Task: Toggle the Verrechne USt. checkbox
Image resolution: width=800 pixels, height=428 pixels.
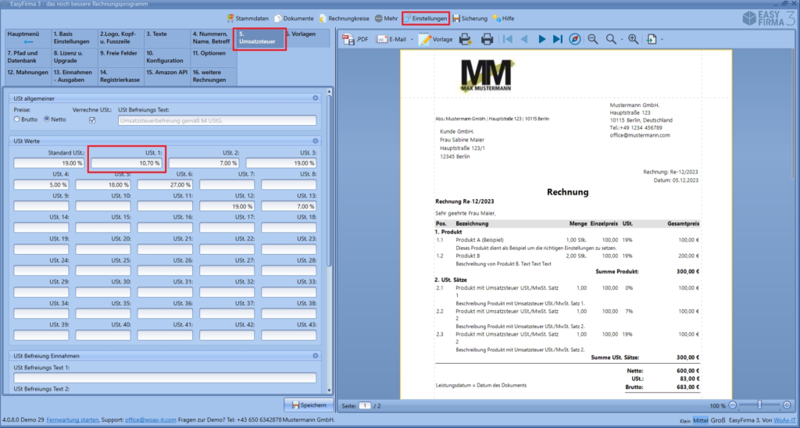Action: coord(92,120)
